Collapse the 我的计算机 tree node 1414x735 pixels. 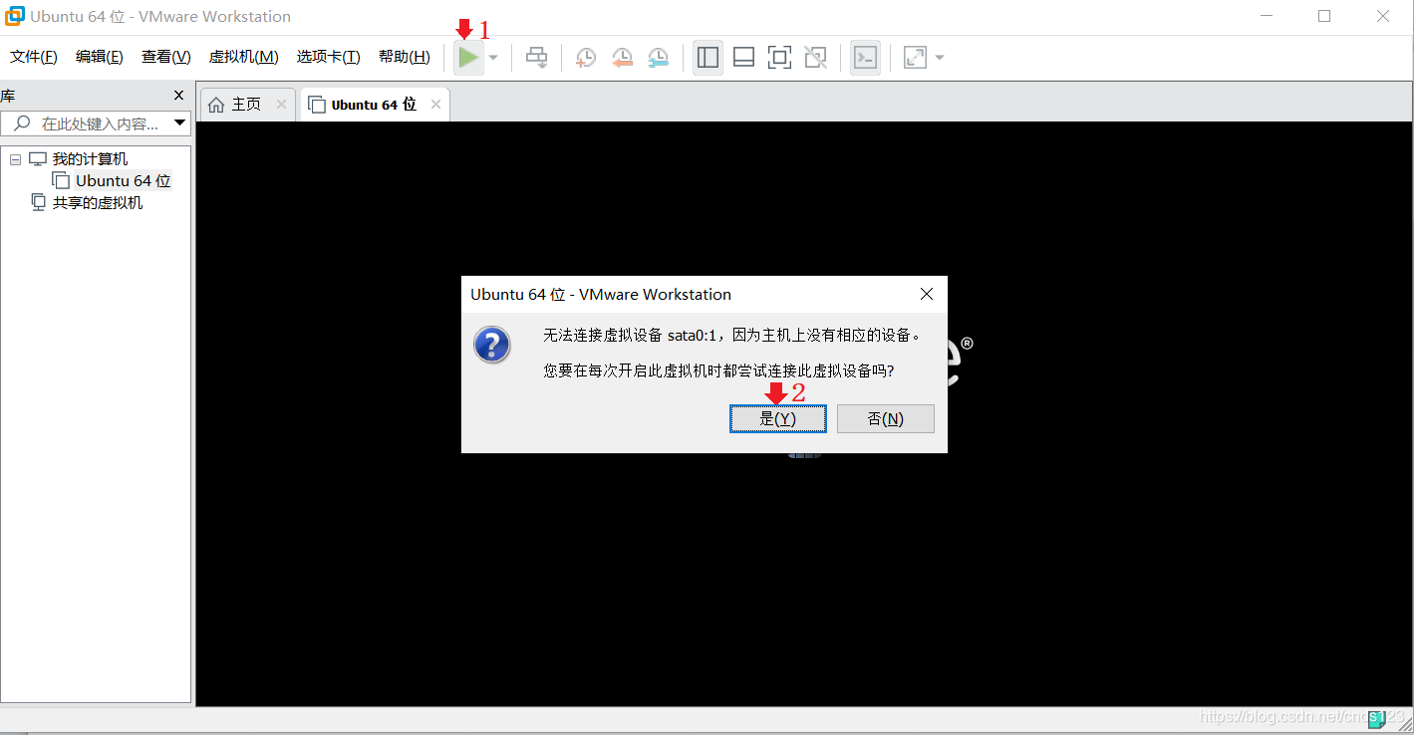click(15, 159)
